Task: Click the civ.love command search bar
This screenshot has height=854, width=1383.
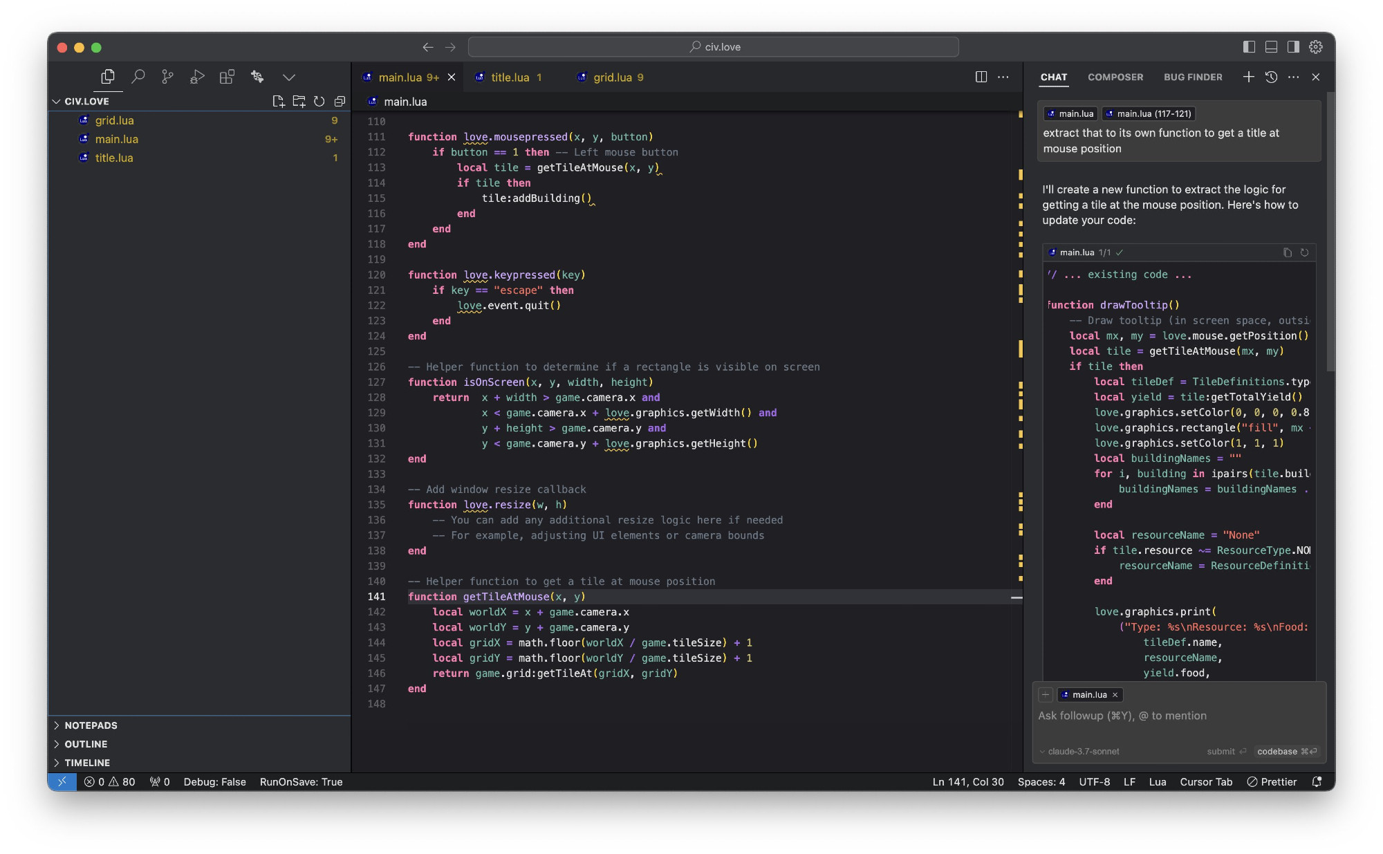Action: [x=714, y=47]
